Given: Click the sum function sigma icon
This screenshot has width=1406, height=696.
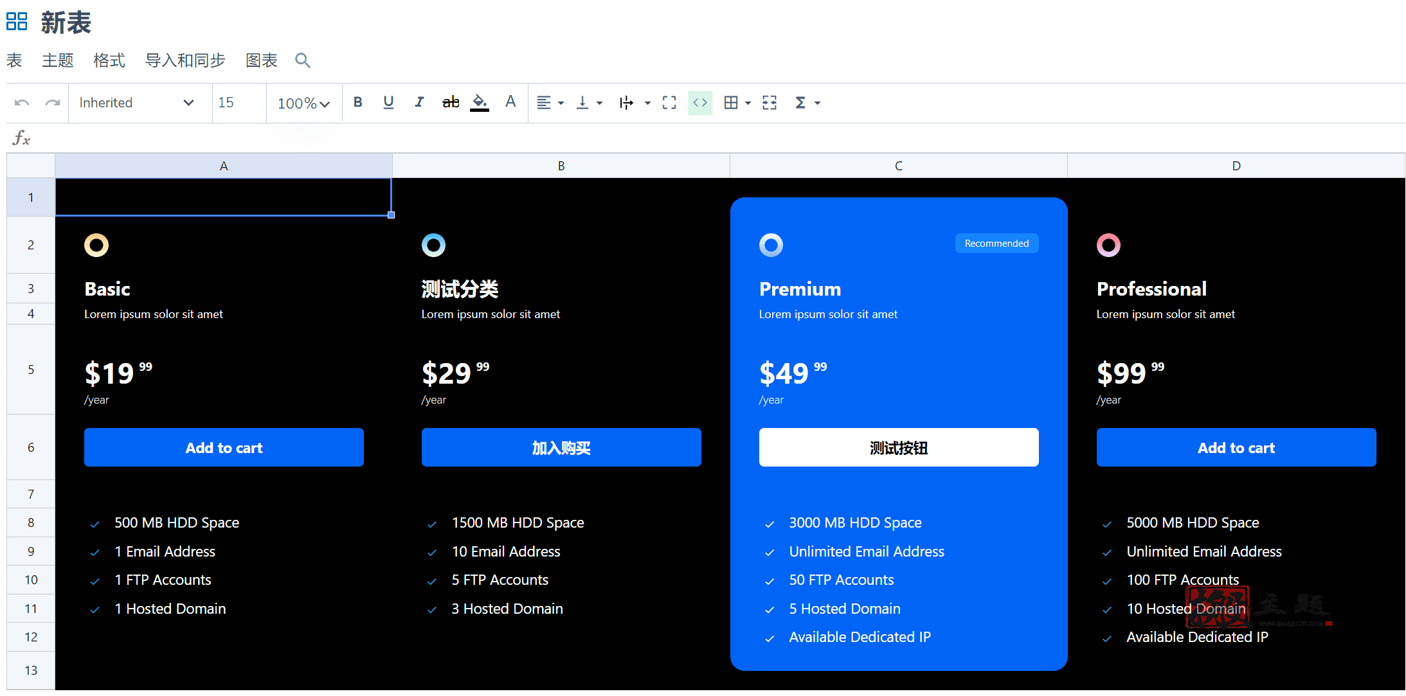Looking at the screenshot, I should [x=800, y=103].
